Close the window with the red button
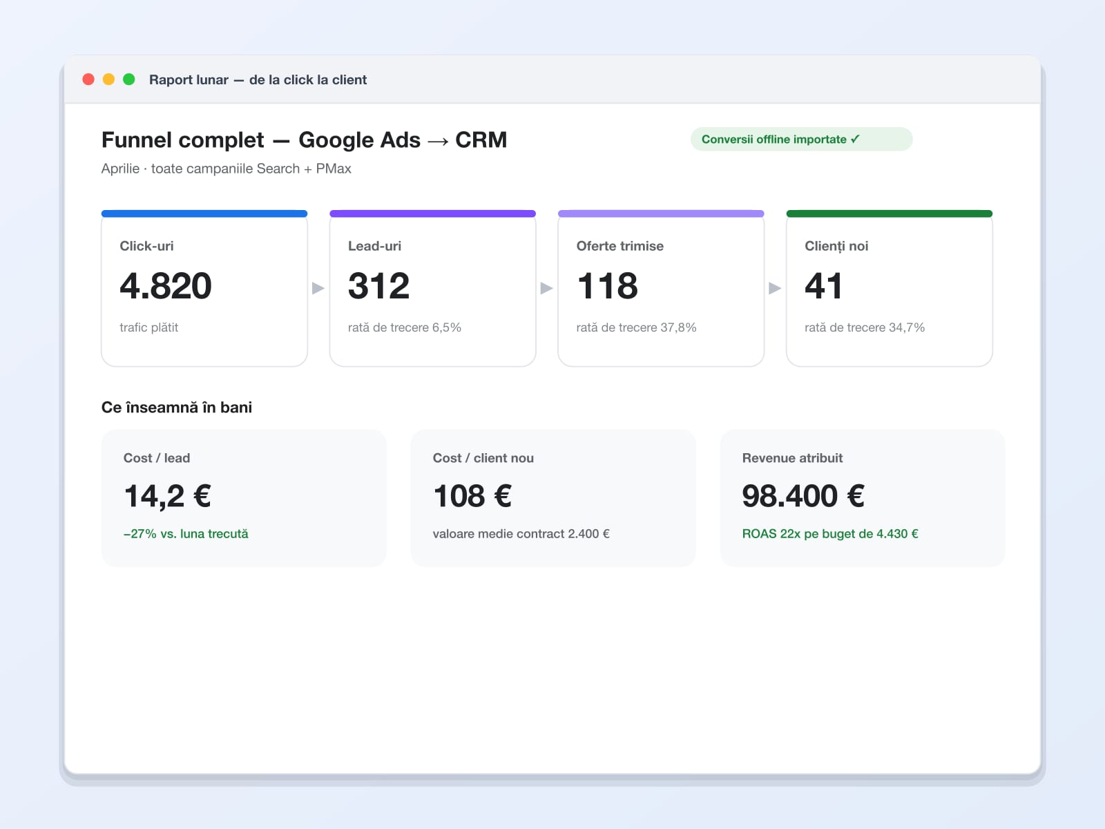 tap(88, 79)
